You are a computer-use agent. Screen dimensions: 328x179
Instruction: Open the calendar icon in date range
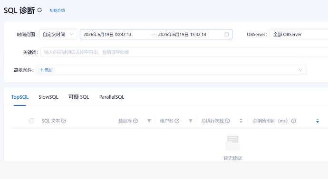click(227, 34)
